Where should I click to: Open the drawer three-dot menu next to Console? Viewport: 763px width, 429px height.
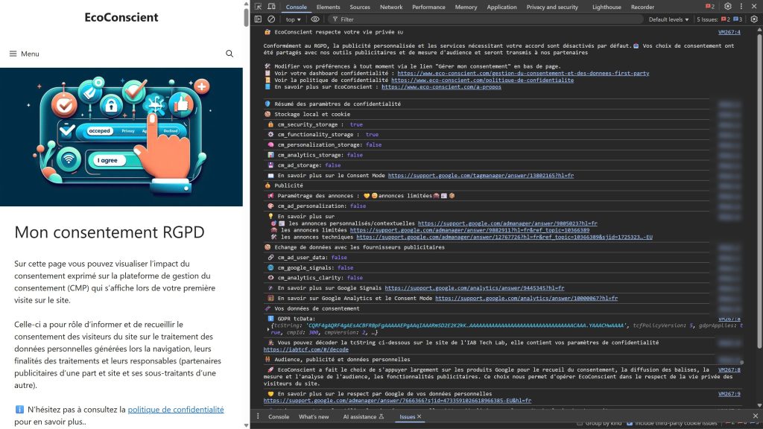[x=258, y=416]
